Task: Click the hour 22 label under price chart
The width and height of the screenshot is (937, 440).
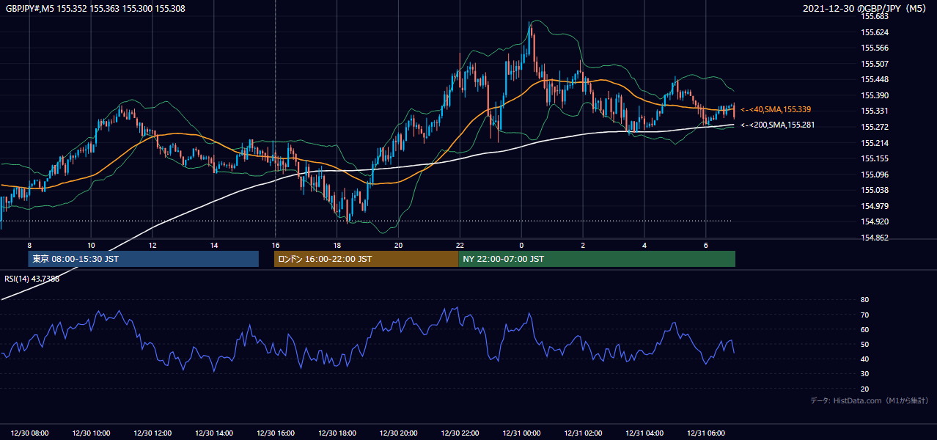Action: (x=460, y=245)
